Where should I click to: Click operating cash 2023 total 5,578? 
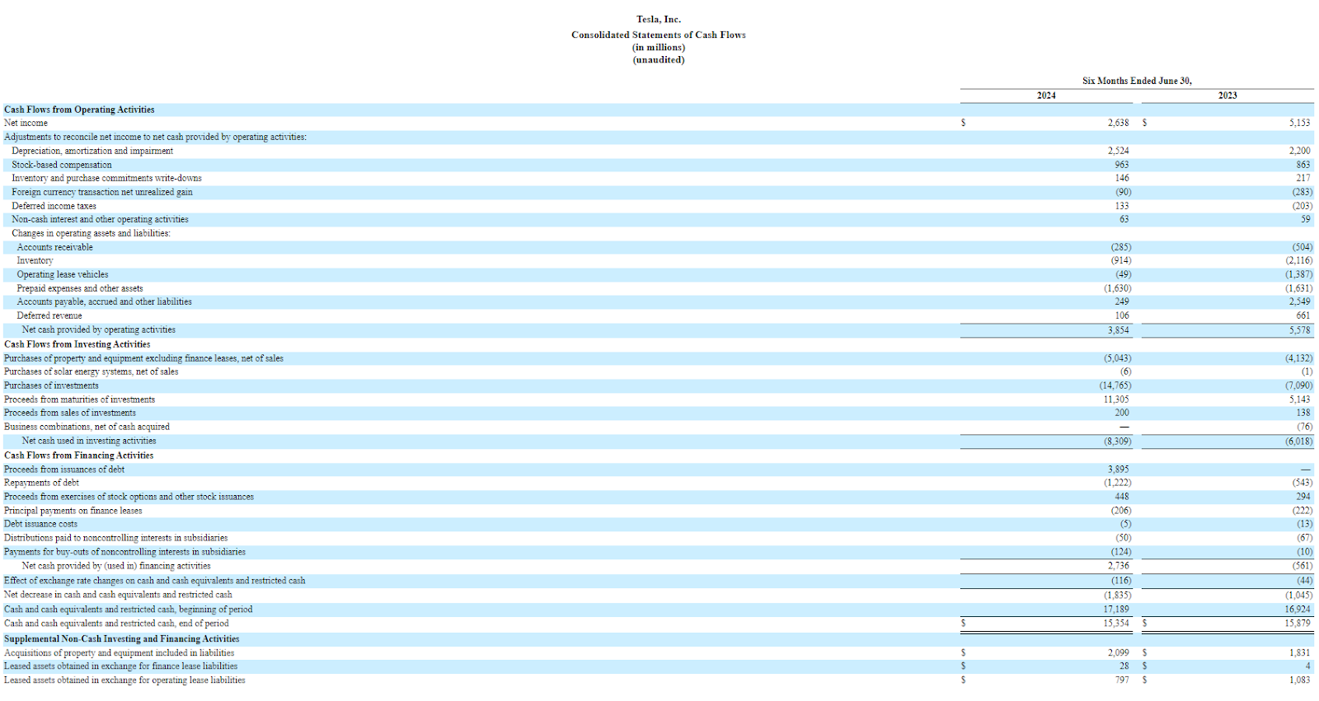click(1299, 329)
